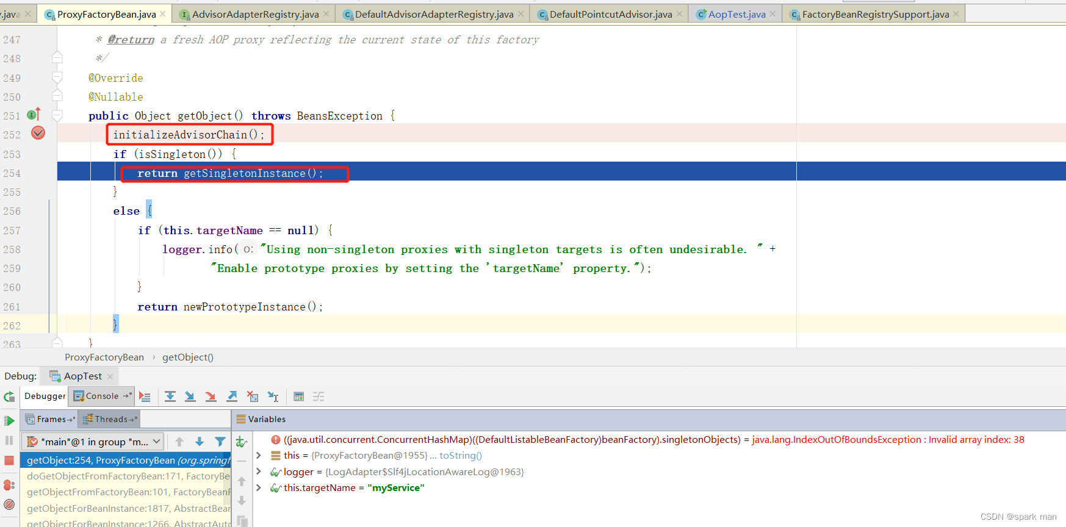Expand this.targetName watch node
Screen dimensions: 1066x527
click(259, 487)
